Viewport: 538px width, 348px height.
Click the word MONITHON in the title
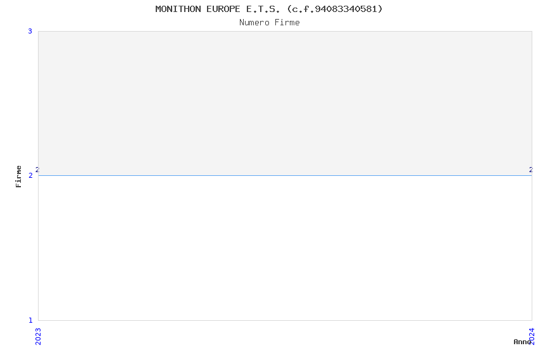(178, 9)
